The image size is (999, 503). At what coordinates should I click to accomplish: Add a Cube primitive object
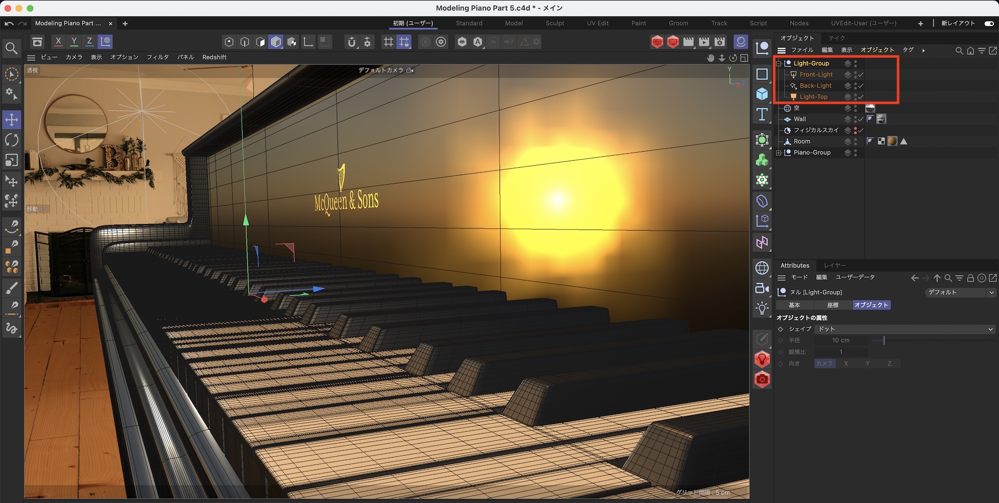point(762,94)
